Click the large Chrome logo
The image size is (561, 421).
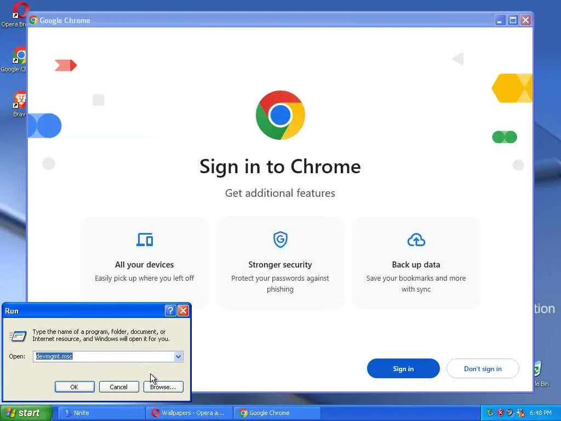280,115
